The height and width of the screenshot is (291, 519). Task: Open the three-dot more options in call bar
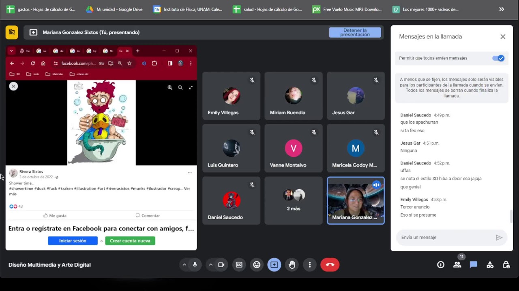(x=310, y=265)
